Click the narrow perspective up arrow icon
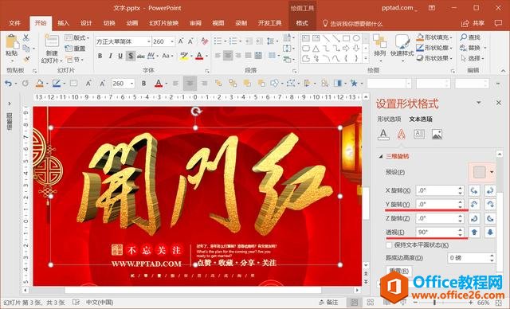Image resolution: width=510 pixels, height=309 pixels. [474, 232]
